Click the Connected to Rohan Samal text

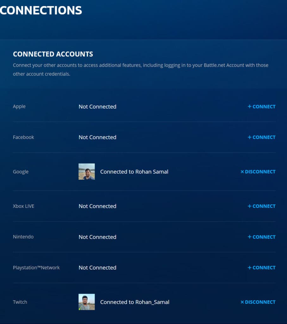coord(134,171)
